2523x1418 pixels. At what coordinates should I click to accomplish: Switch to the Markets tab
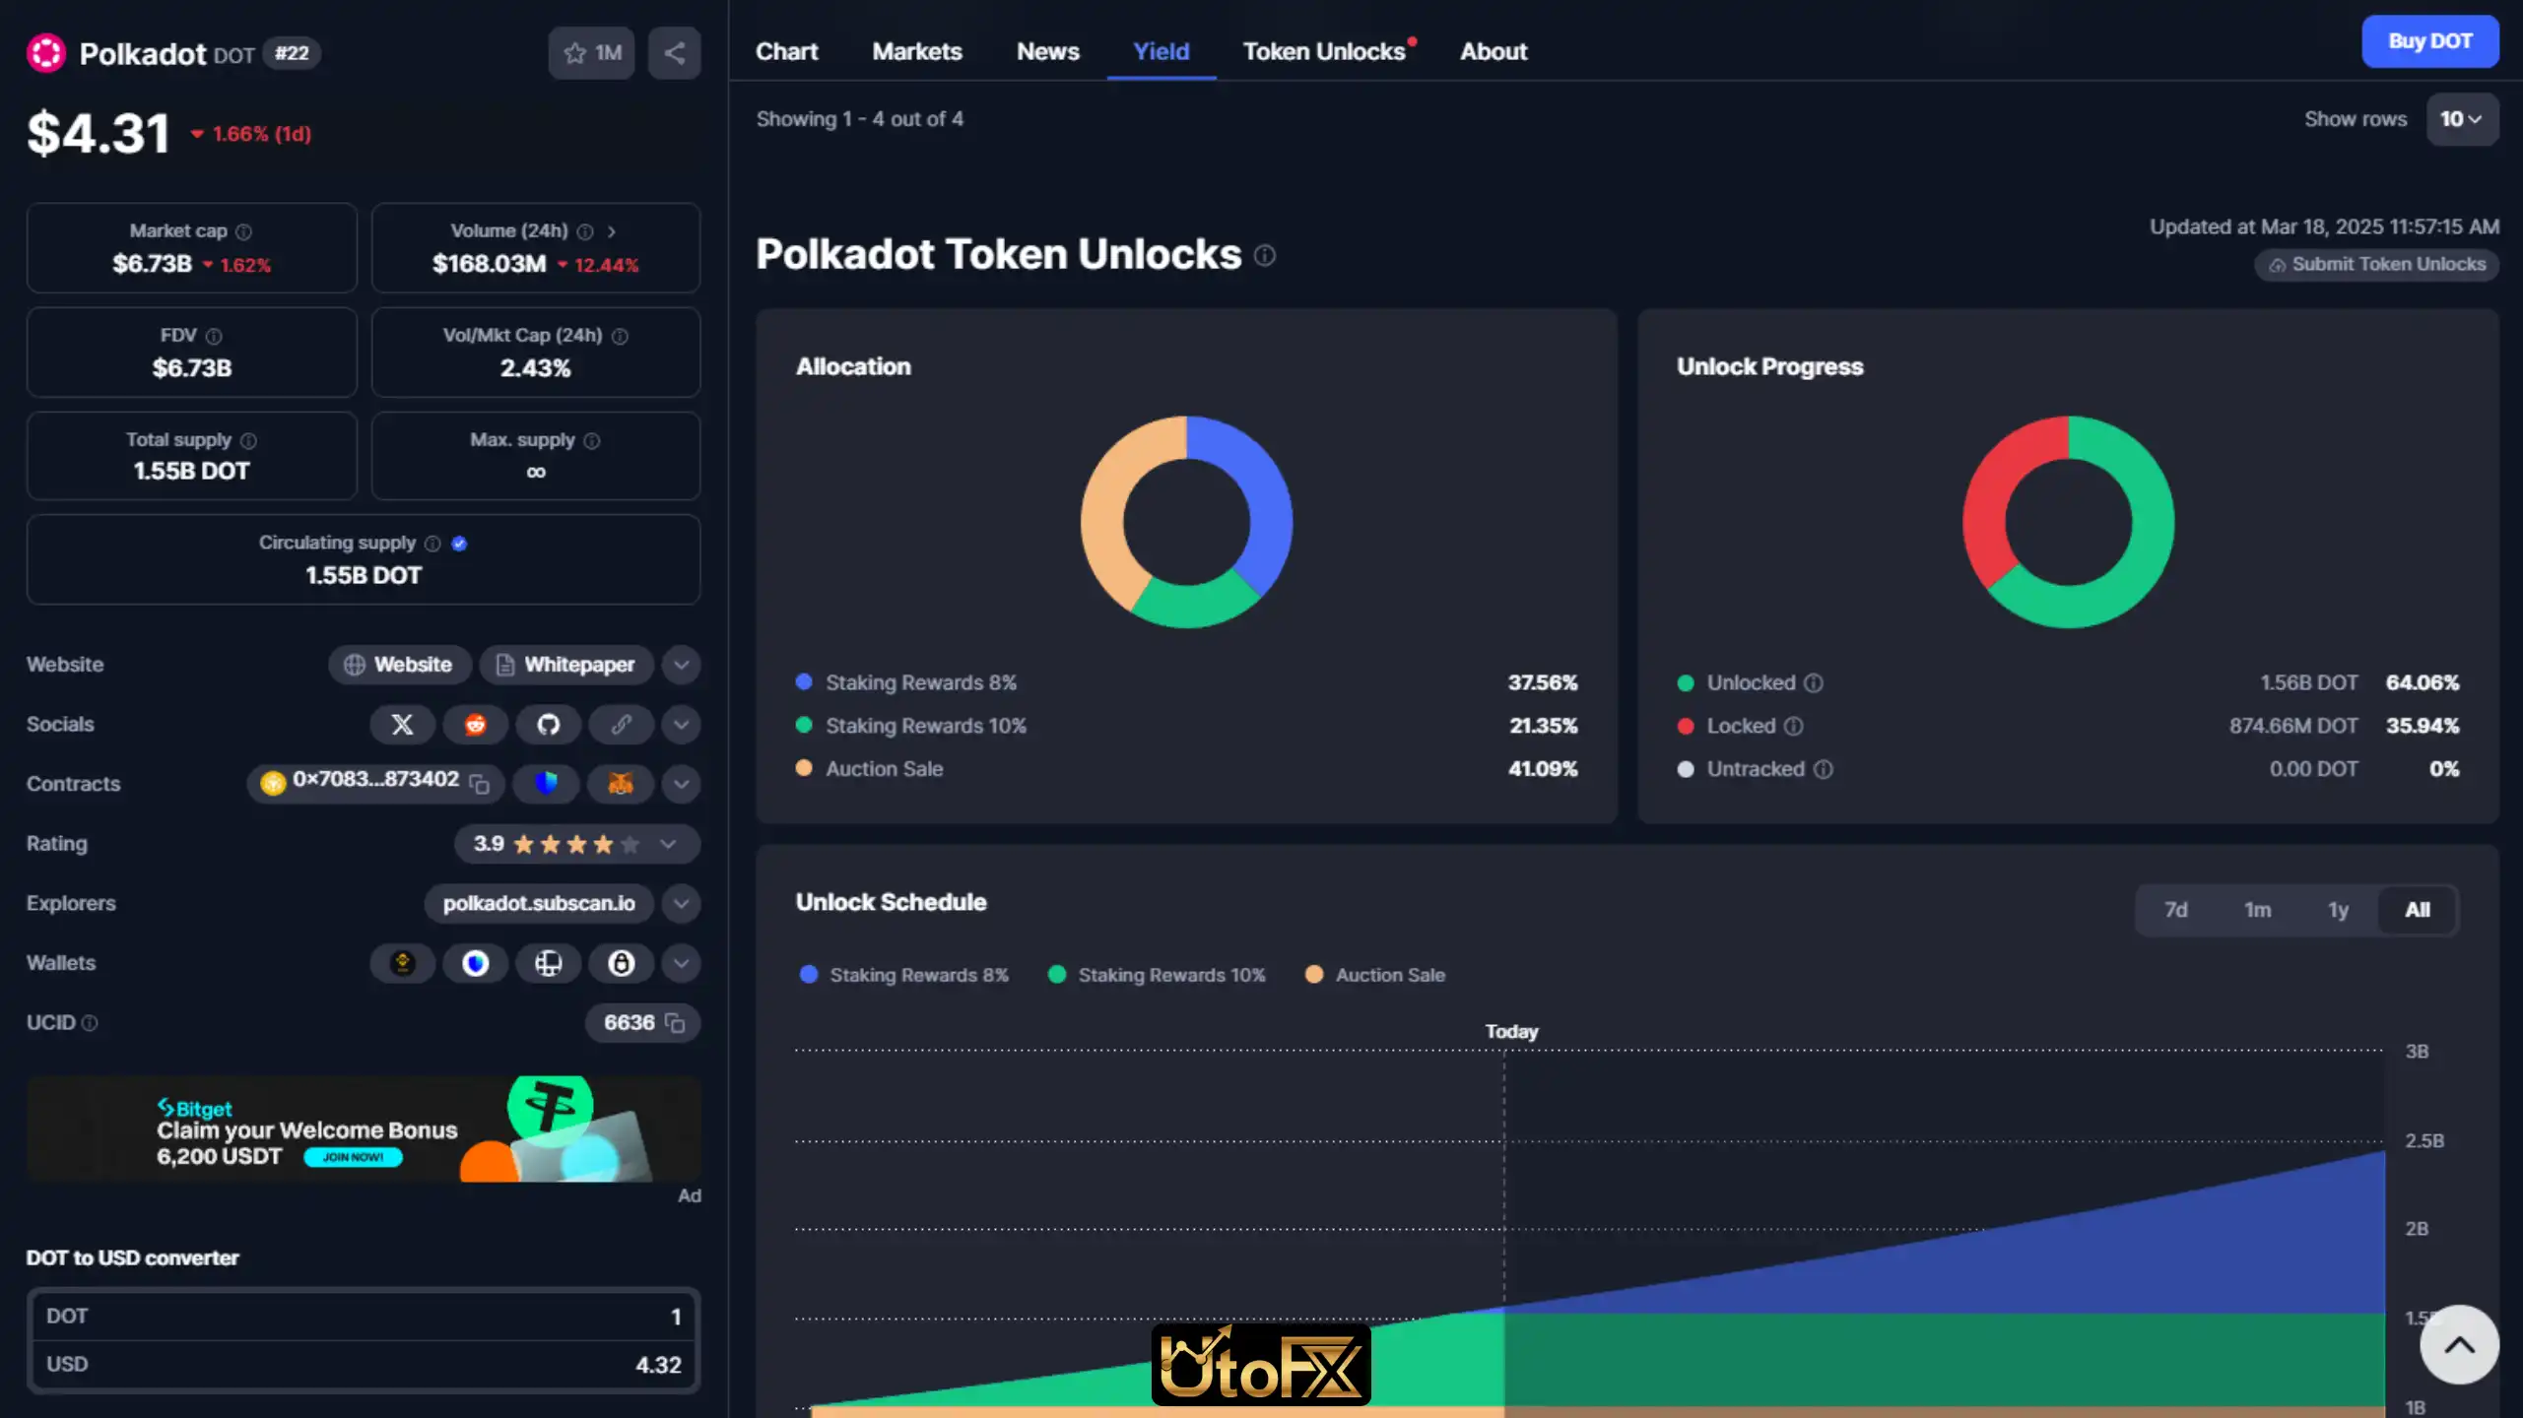pos(917,51)
